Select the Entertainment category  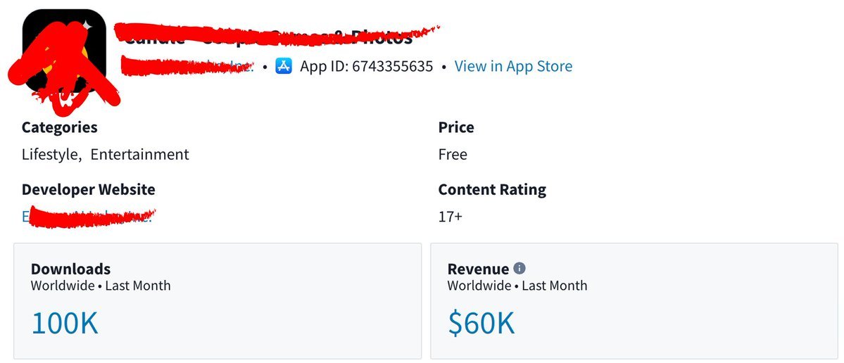tap(140, 154)
